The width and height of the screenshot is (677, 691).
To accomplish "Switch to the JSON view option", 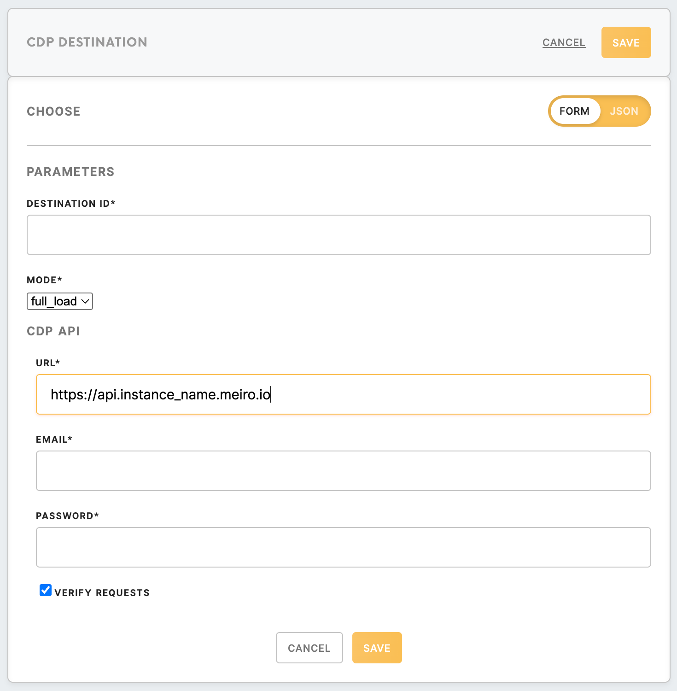I will [624, 111].
